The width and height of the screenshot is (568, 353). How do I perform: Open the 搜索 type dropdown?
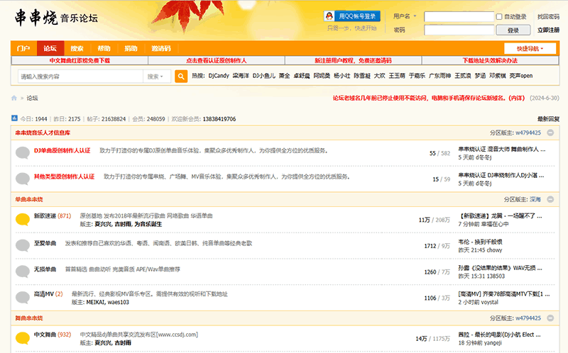155,77
